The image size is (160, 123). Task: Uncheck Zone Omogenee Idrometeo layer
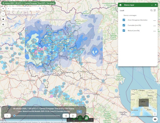click(x=124, y=20)
